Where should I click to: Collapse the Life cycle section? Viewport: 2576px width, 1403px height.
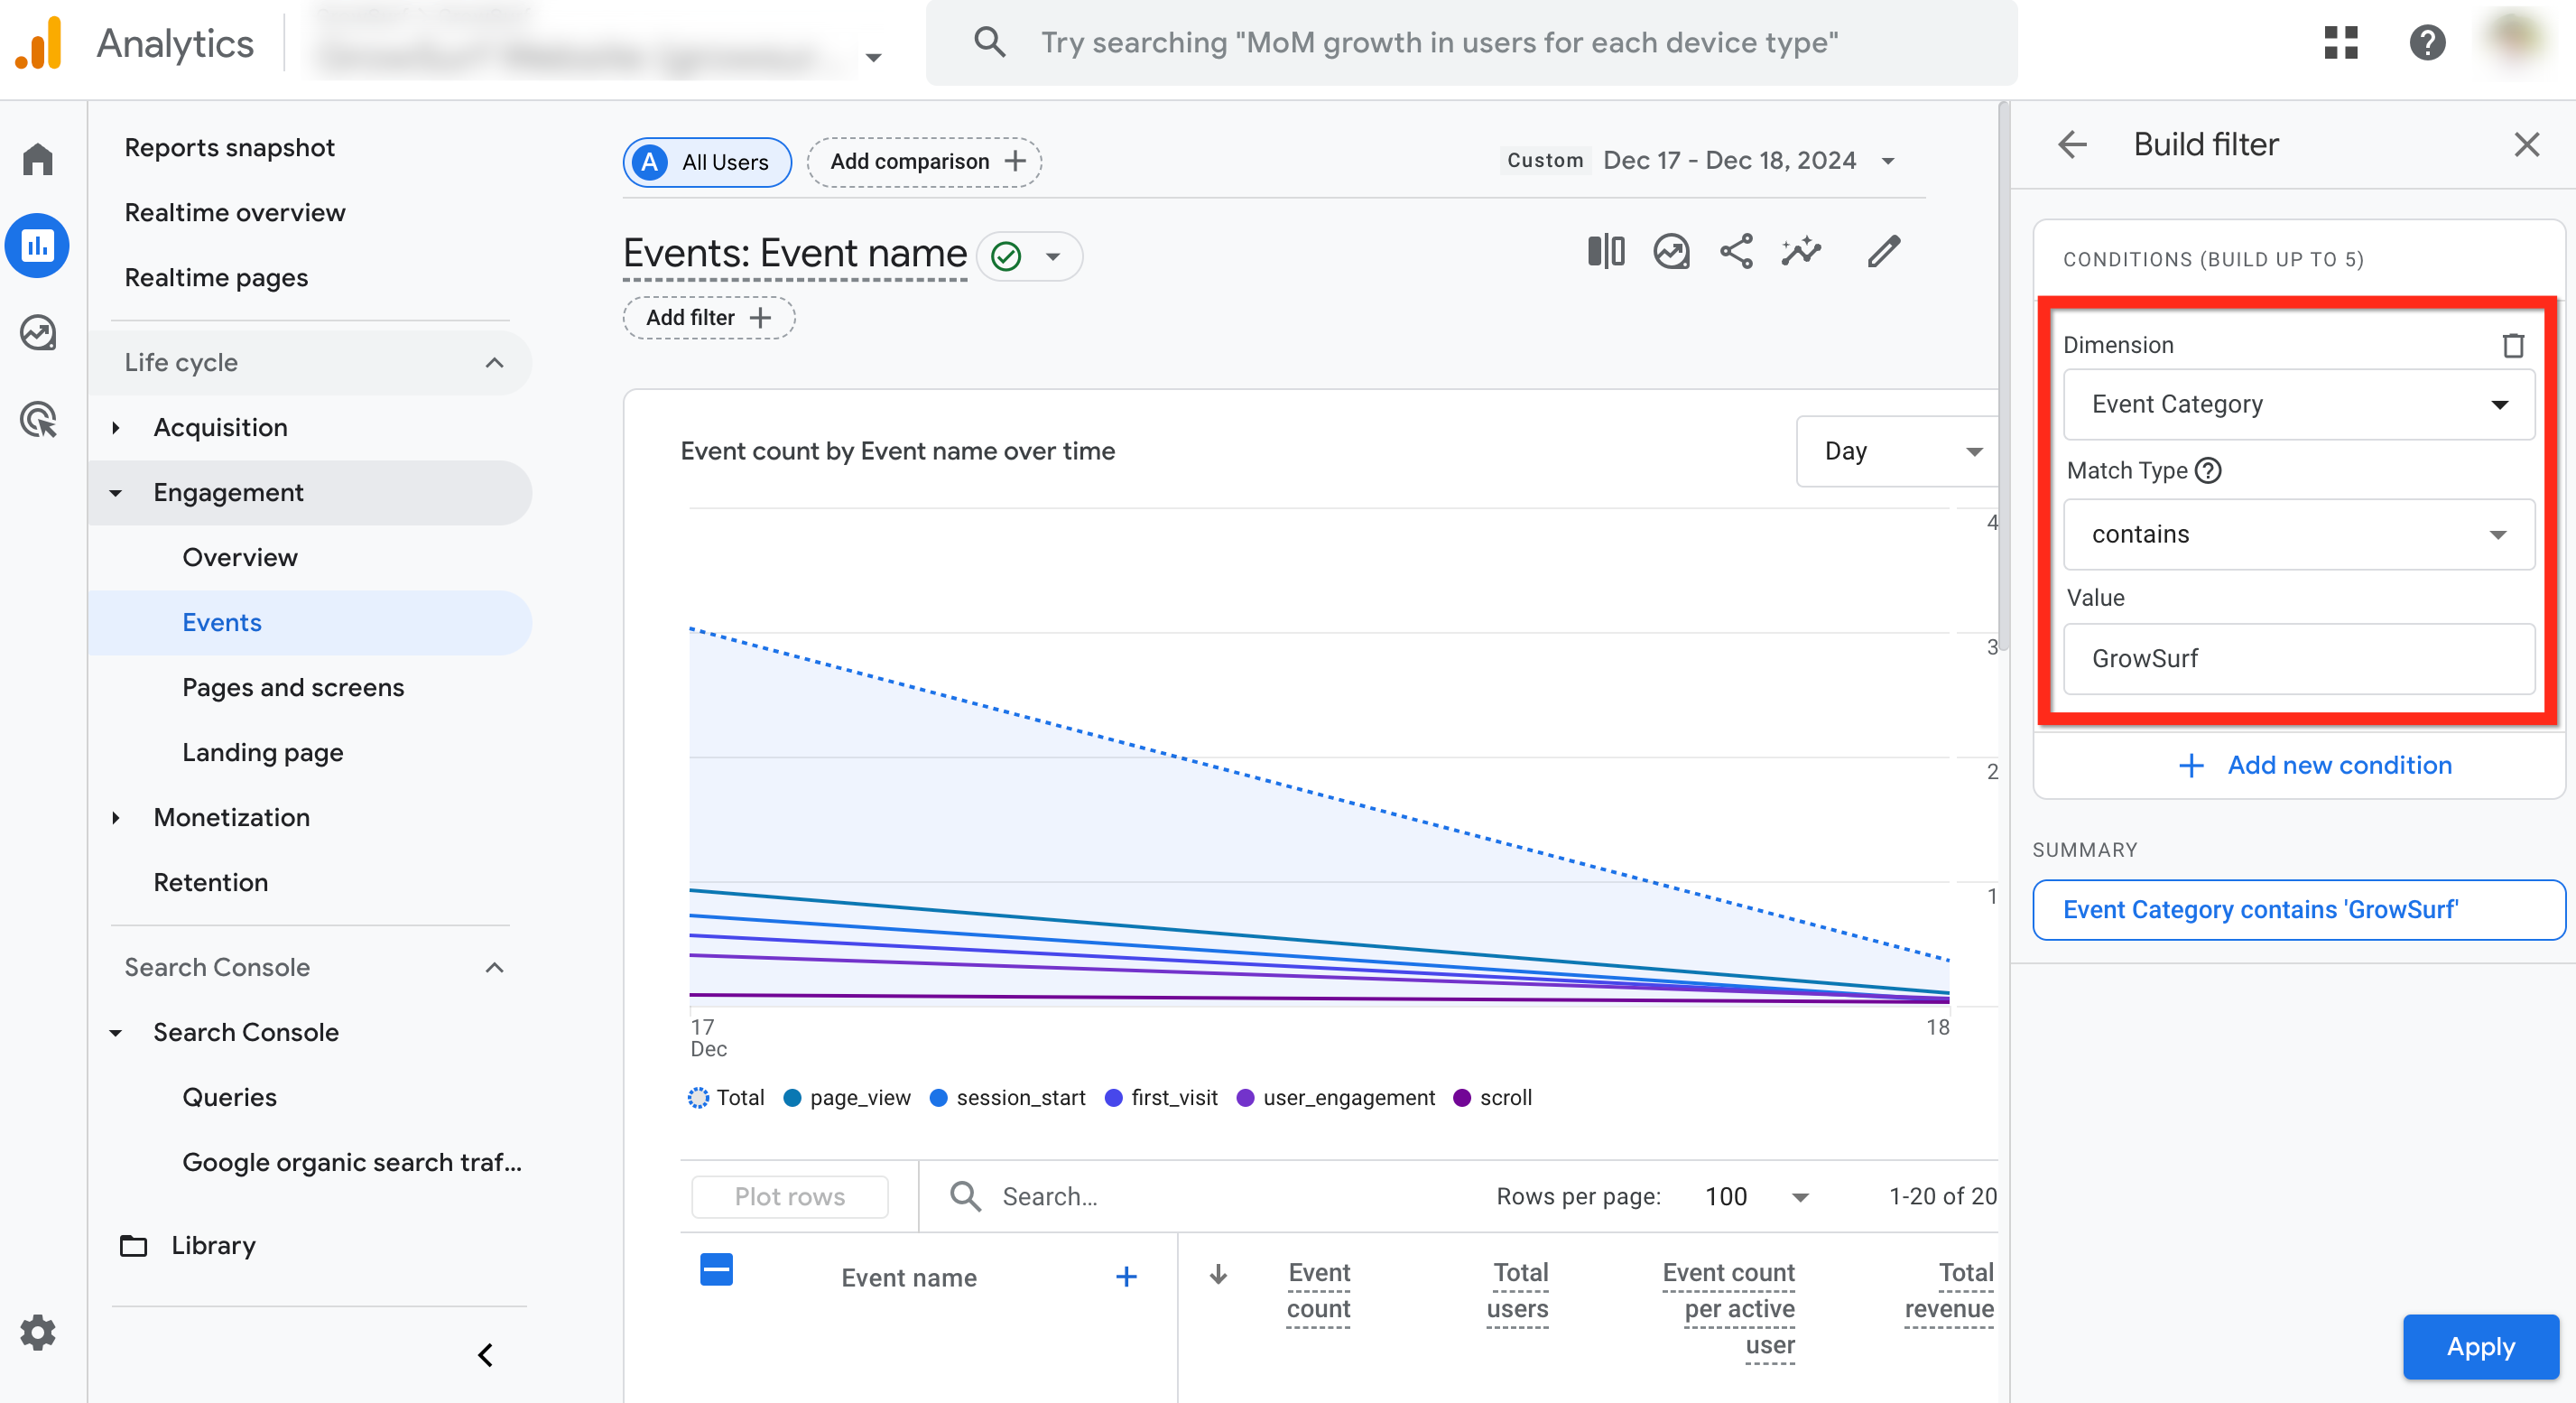(x=493, y=362)
